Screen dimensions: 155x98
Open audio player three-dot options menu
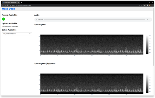(x=150, y=20)
